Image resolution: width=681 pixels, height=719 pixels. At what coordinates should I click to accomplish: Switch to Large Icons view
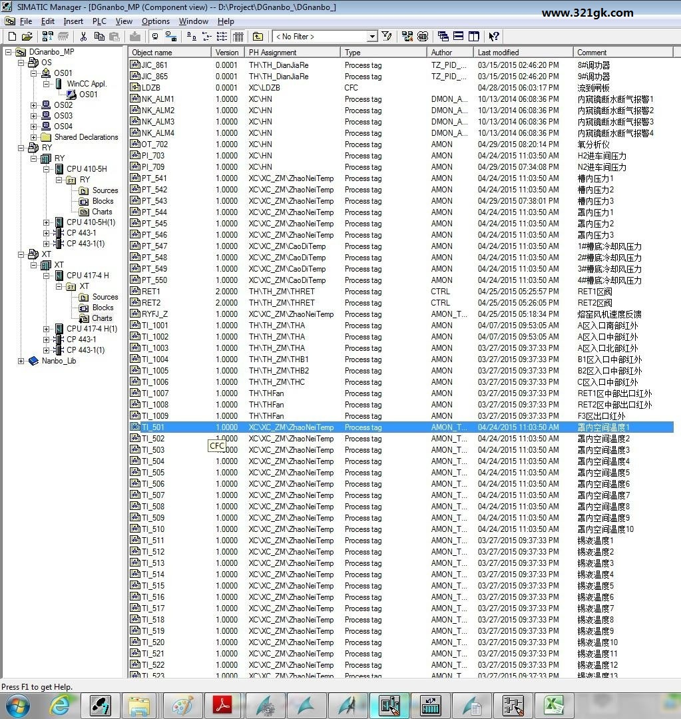[191, 36]
